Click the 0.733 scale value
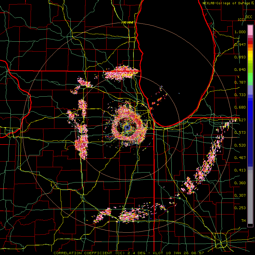Screen dimensions: 255x255 point(240,95)
